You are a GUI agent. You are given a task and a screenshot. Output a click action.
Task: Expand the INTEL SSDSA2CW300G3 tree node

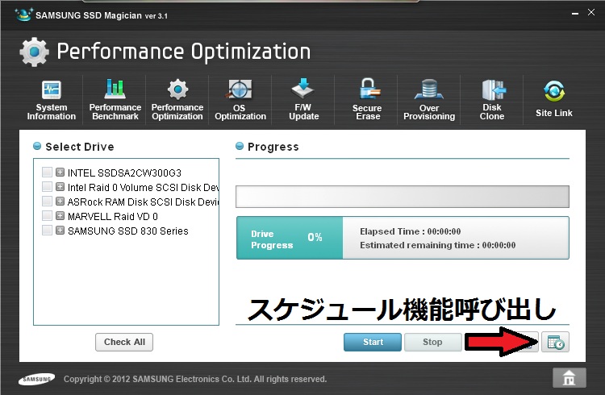coord(60,172)
